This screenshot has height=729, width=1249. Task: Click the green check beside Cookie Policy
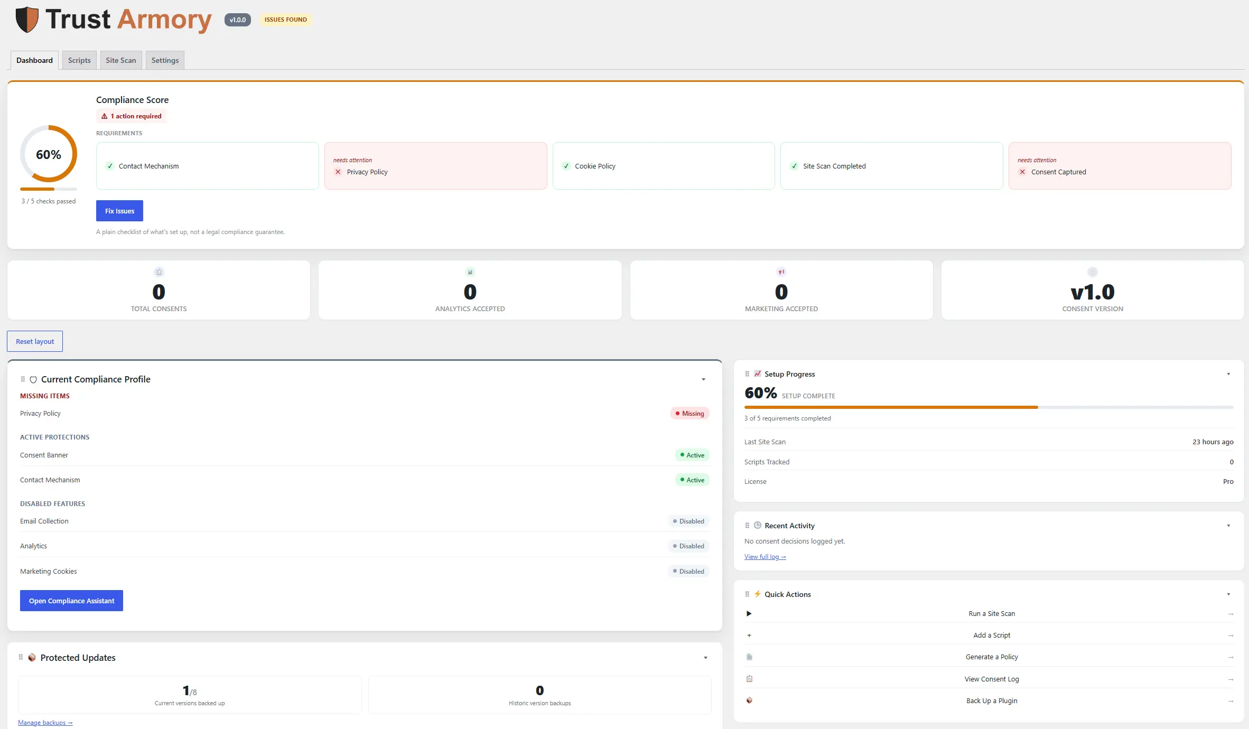click(566, 166)
